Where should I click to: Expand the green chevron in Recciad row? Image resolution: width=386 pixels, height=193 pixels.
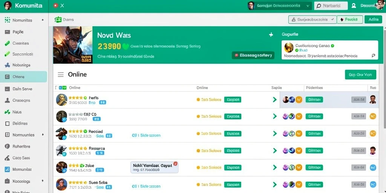click(x=275, y=133)
